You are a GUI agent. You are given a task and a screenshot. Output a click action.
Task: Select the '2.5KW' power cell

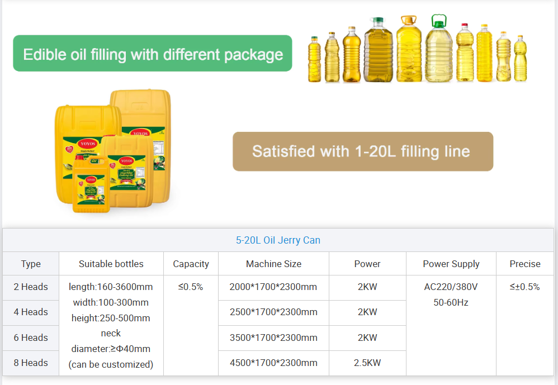click(367, 363)
